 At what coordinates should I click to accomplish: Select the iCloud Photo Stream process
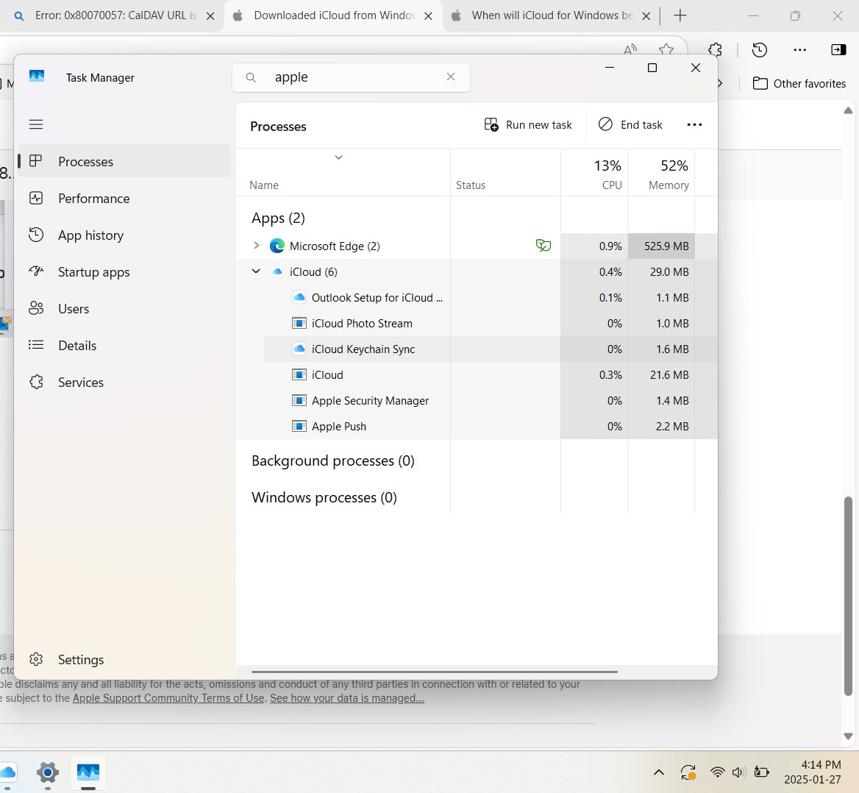[x=362, y=324]
